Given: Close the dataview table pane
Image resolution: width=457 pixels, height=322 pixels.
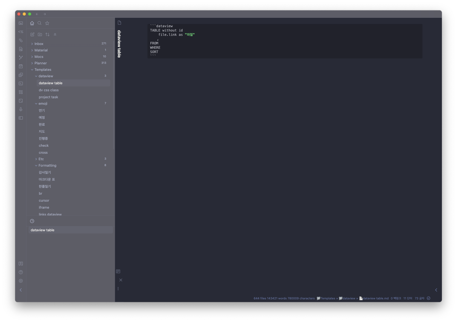Looking at the screenshot, I should [121, 280].
